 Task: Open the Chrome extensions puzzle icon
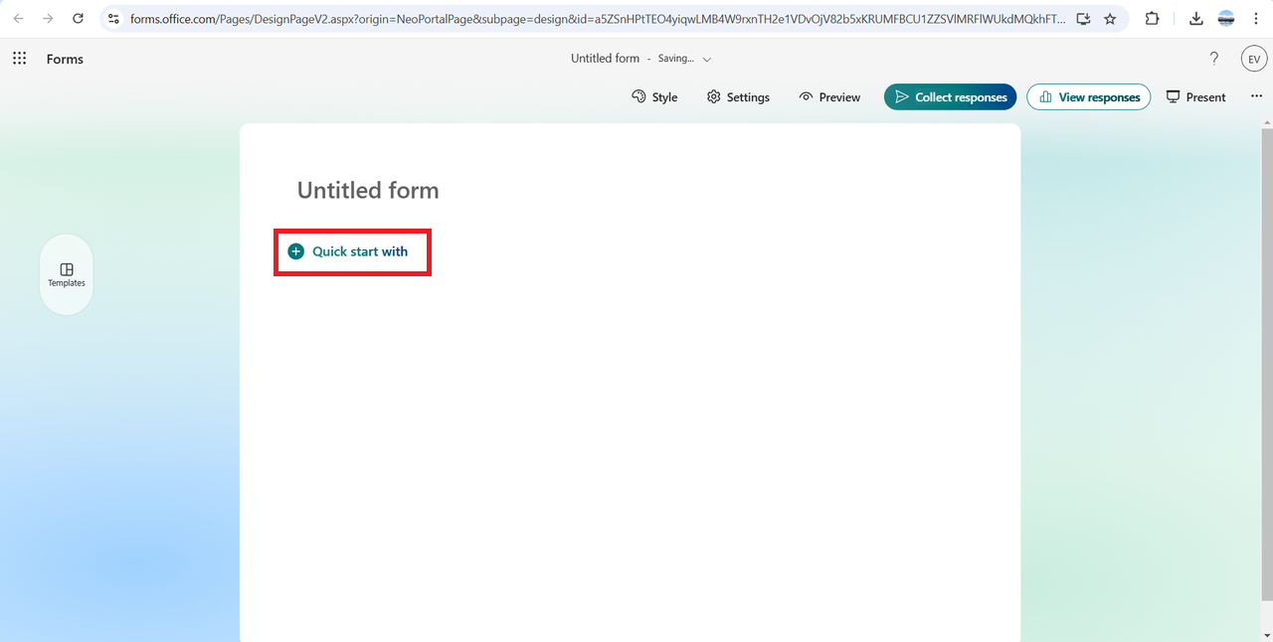click(1153, 19)
